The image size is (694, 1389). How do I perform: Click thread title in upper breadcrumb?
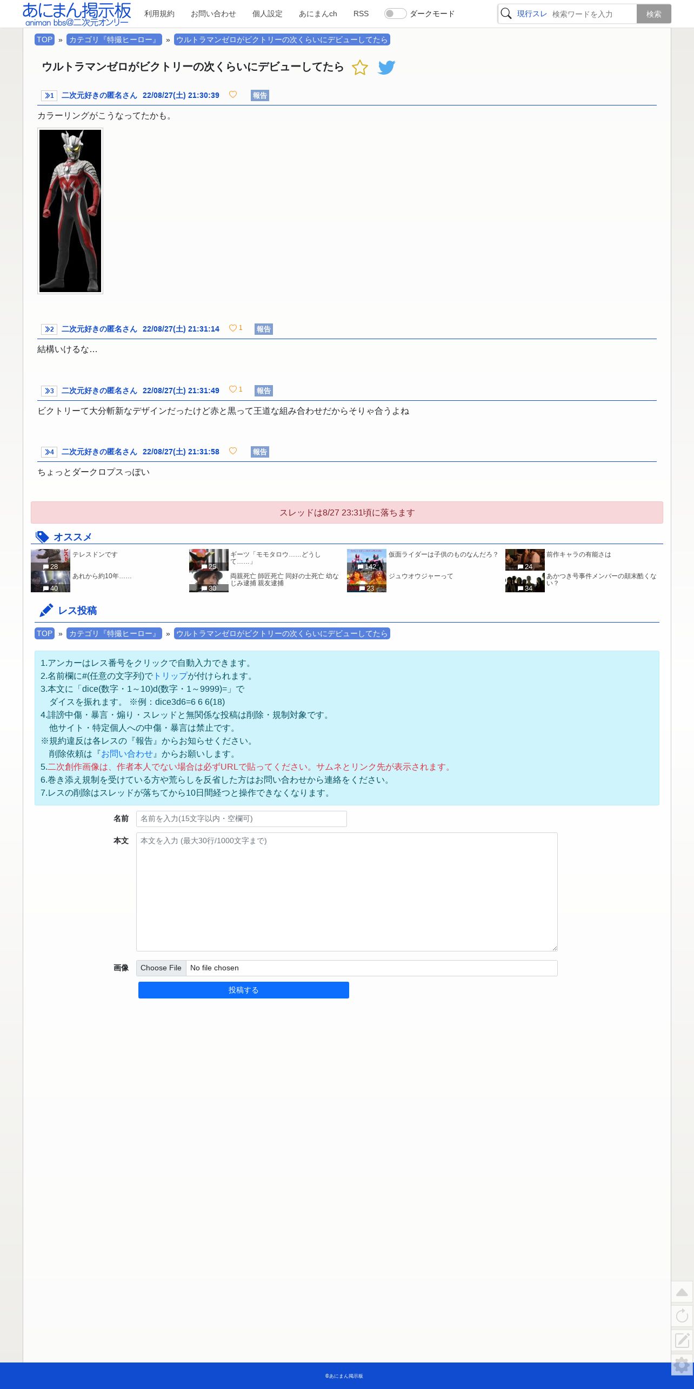(282, 39)
